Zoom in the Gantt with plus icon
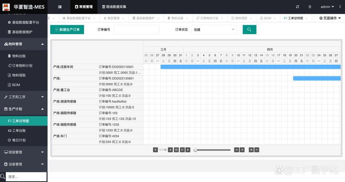 tap(251, 150)
